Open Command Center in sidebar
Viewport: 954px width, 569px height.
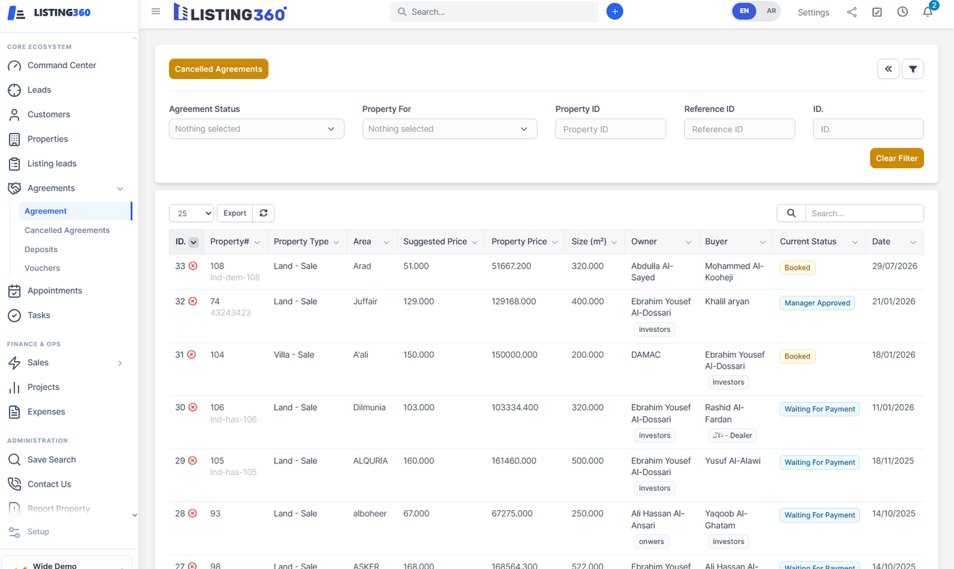pos(62,65)
